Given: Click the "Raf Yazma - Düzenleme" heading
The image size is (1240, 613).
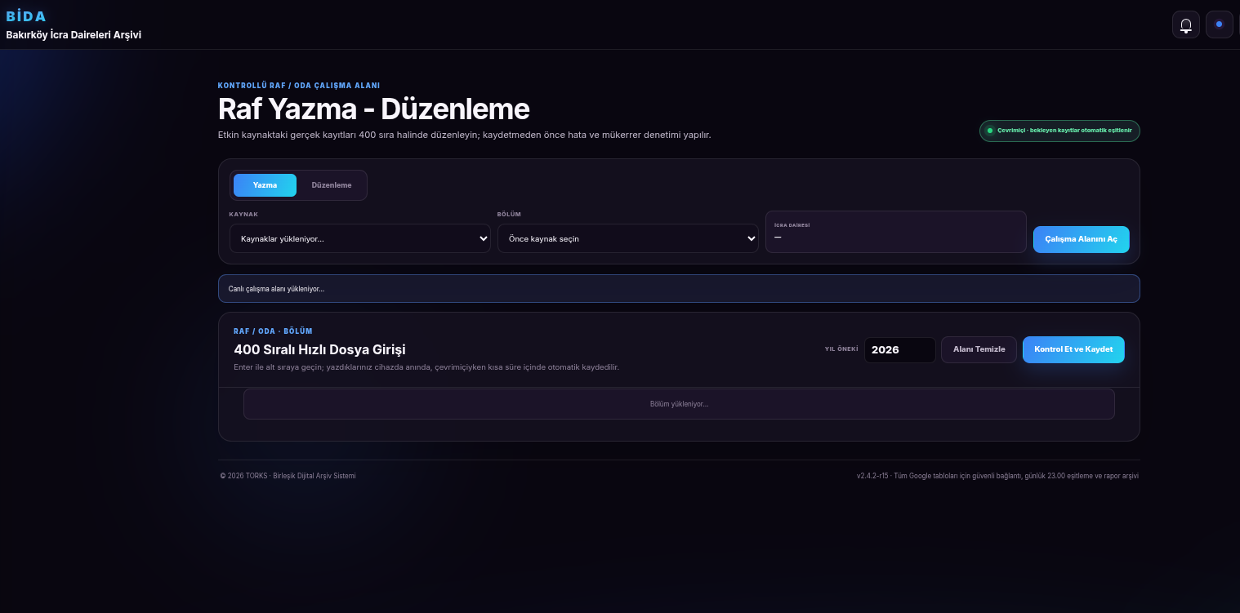Looking at the screenshot, I should point(374,109).
